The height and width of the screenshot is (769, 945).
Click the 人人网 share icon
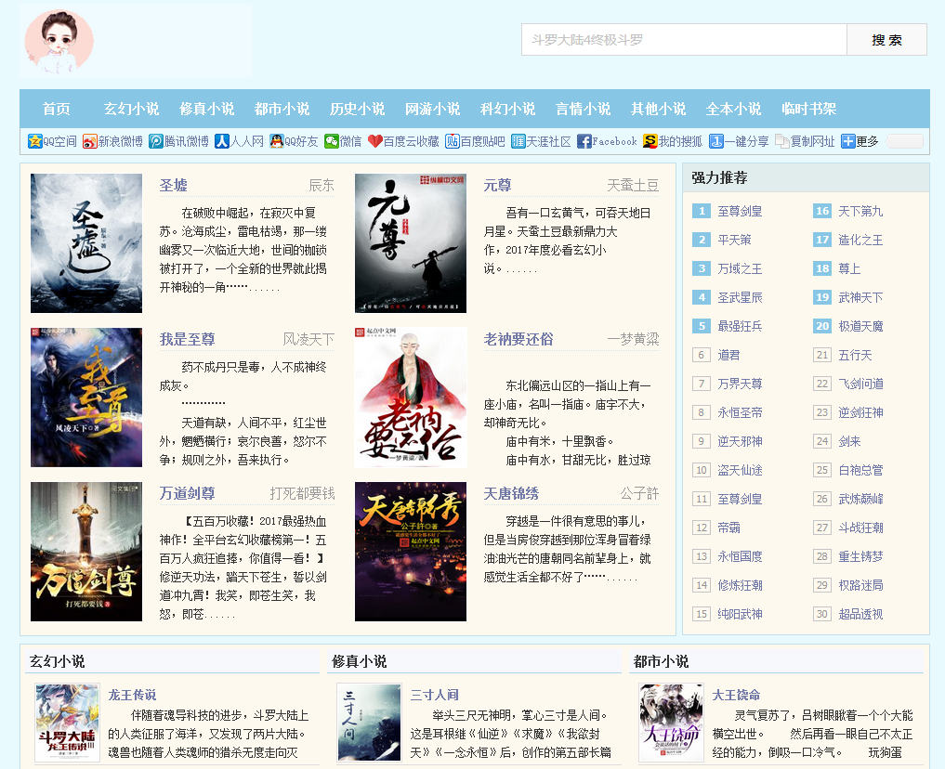[x=222, y=141]
